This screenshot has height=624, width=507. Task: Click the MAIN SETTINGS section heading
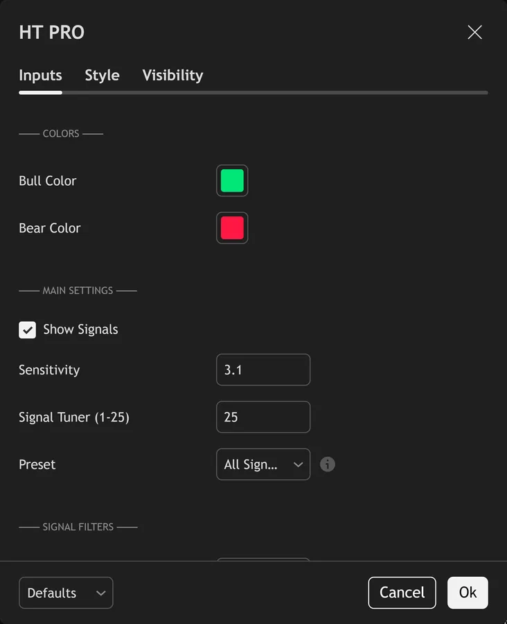pos(78,291)
